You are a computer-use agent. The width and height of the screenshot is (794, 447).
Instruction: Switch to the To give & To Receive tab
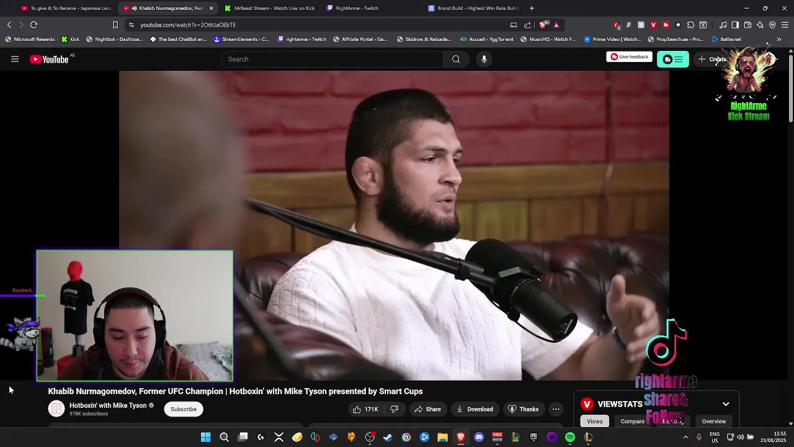pyautogui.click(x=66, y=8)
